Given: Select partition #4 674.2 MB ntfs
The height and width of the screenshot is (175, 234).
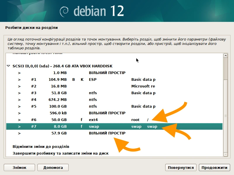Looking at the screenshot, I should [114, 99].
